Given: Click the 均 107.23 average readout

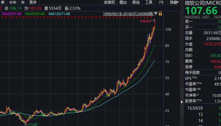Looking at the screenshot, I should pos(33,8).
